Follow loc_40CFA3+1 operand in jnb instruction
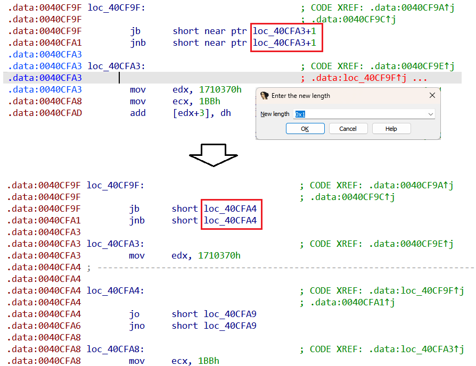This screenshot has height=366, width=476. [x=286, y=43]
